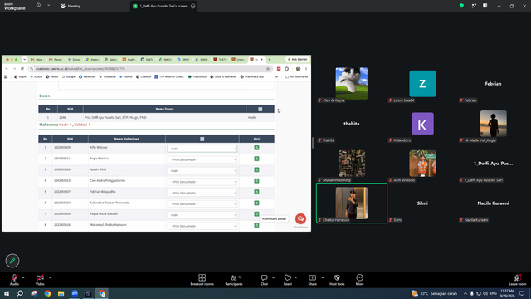
Task: Open status dropdown for Angie Patricia row
Action: click(202, 159)
